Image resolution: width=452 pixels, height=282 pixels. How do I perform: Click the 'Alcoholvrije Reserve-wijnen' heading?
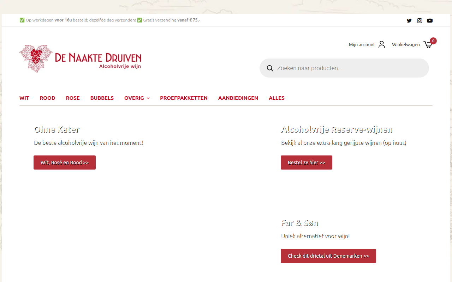click(x=337, y=129)
